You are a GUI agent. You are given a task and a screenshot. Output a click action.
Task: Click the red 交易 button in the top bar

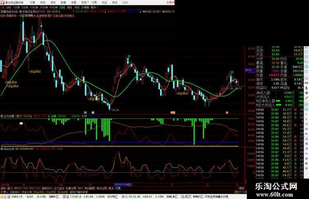170,2
